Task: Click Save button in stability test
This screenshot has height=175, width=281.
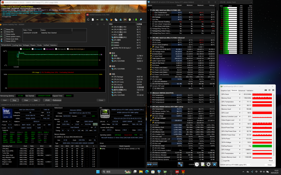Action: click(x=36, y=100)
